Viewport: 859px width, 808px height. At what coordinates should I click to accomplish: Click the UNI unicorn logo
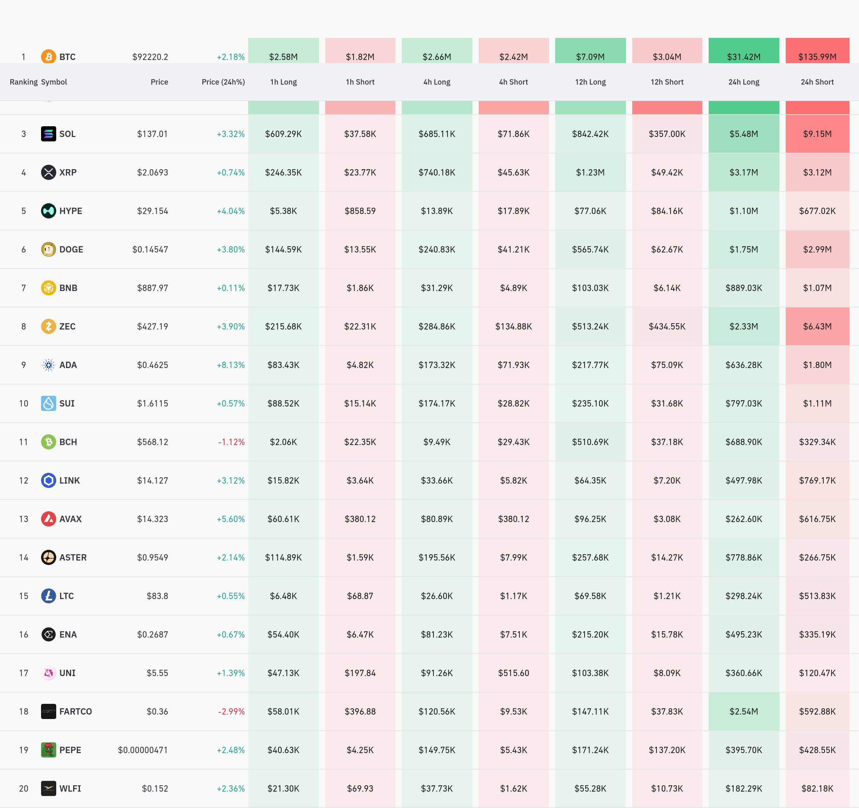tap(48, 673)
